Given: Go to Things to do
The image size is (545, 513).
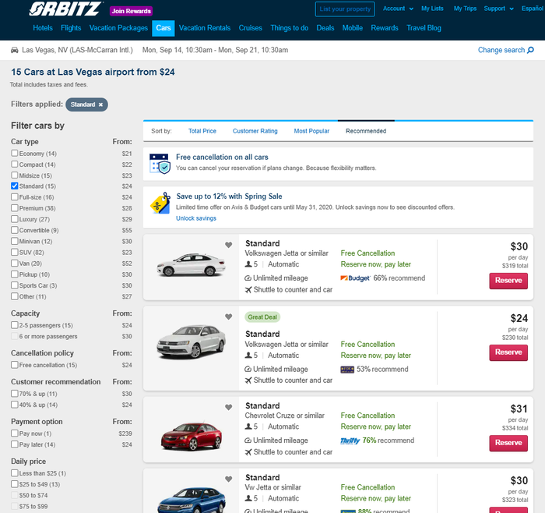Looking at the screenshot, I should click(289, 28).
